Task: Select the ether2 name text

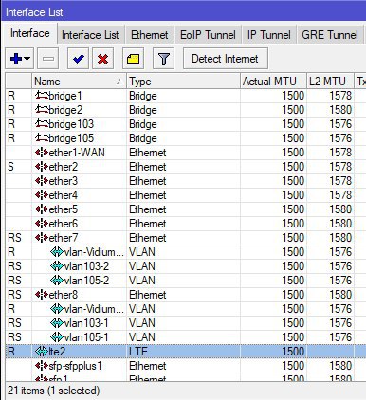Action: pos(64,167)
